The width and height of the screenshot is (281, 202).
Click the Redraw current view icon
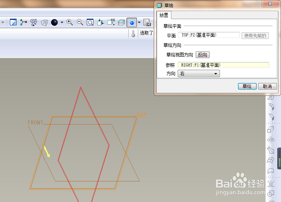click(x=13, y=22)
